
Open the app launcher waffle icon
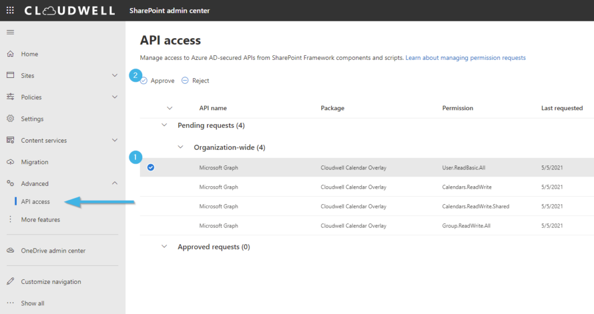(x=10, y=10)
